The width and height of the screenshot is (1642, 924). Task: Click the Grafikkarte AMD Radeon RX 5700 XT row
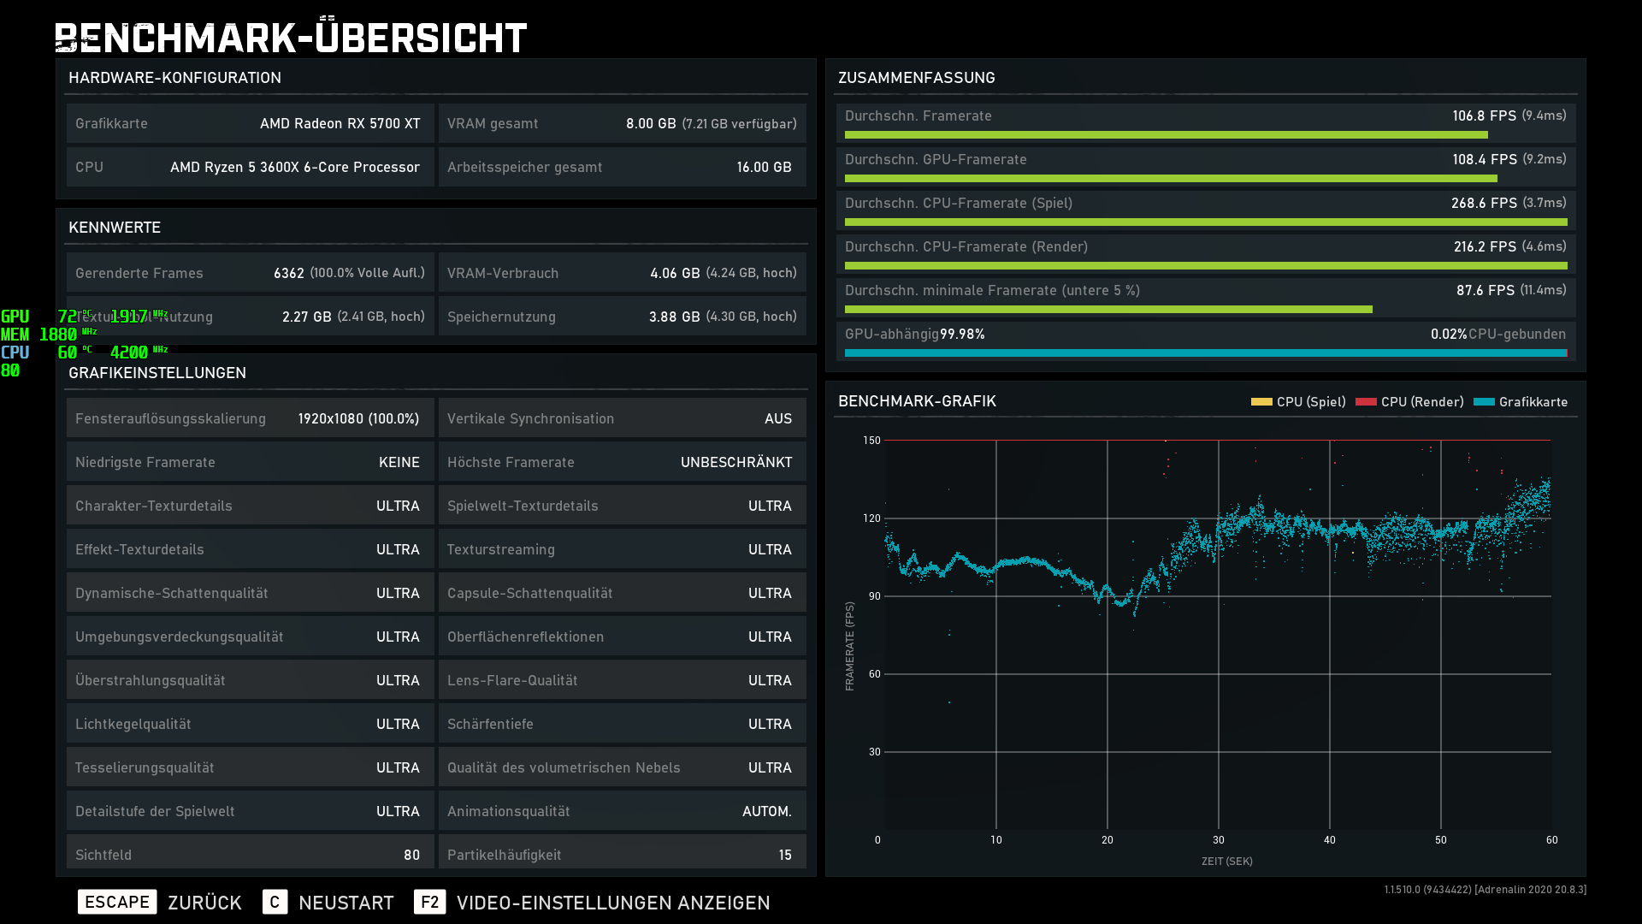[x=250, y=123]
